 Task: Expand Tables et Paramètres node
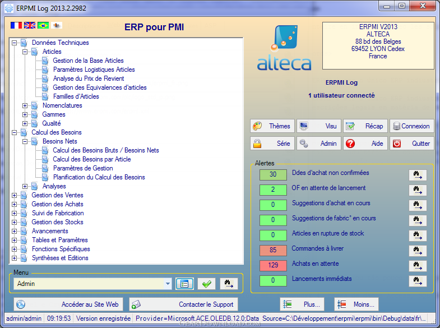(x=15, y=241)
